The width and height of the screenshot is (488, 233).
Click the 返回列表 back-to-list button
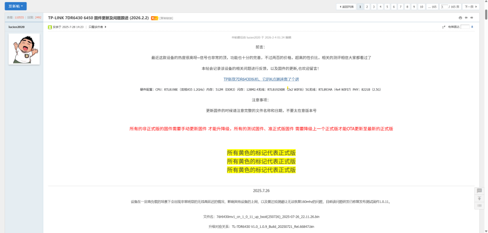(x=346, y=7)
